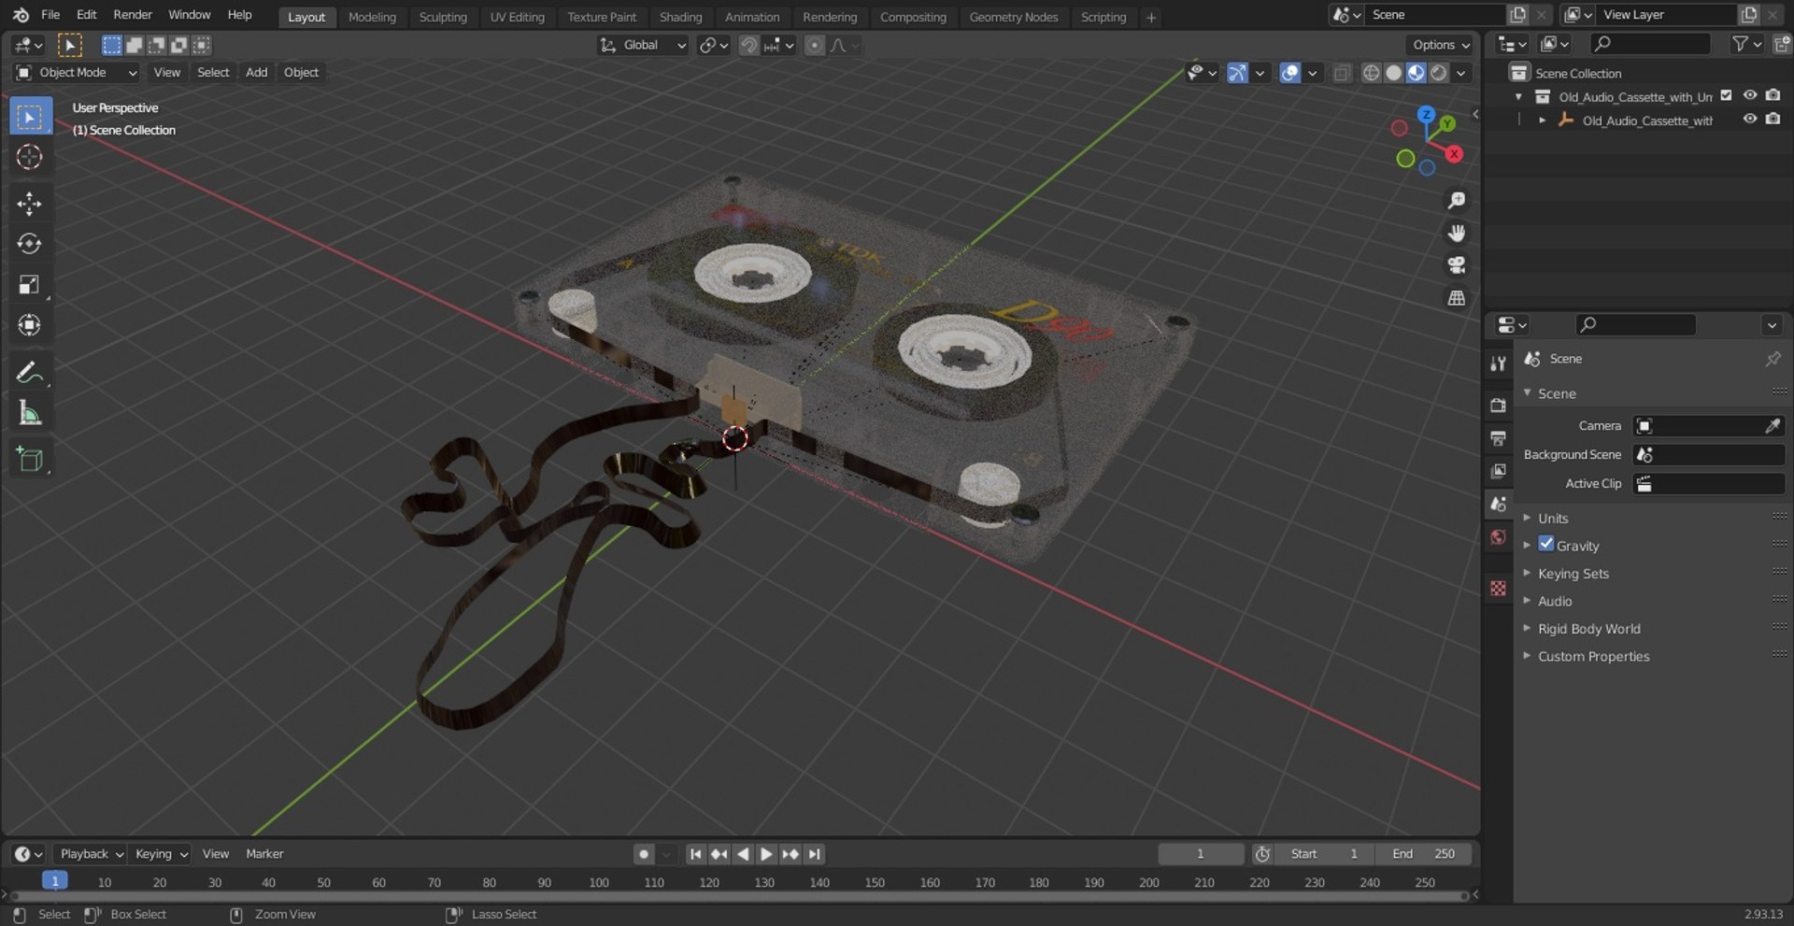This screenshot has width=1794, height=926.
Task: Open the Options dropdown in viewport
Action: pos(1440,45)
